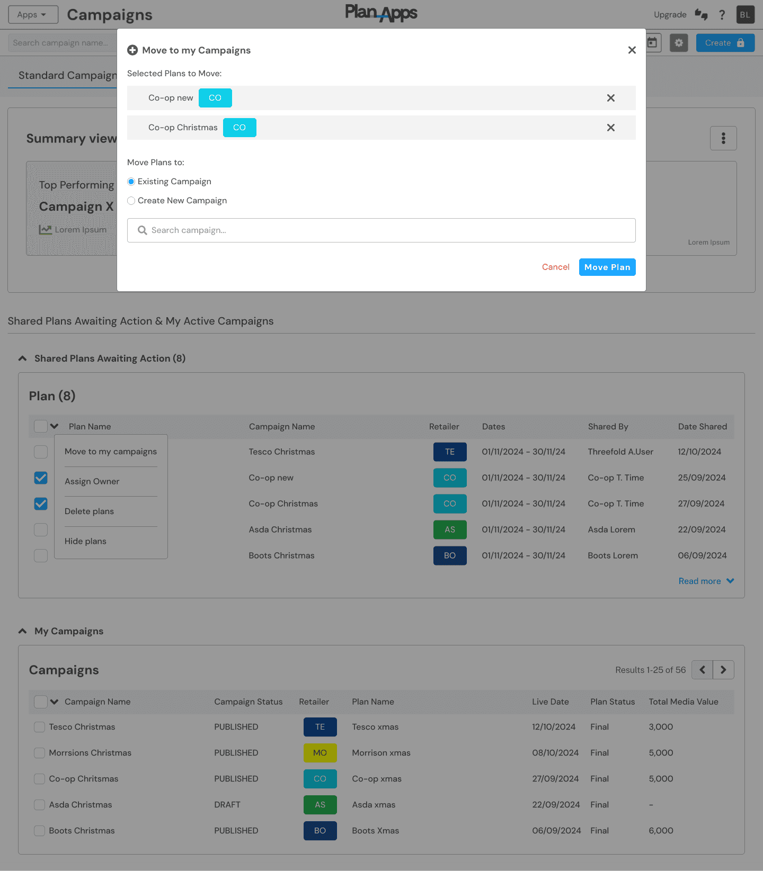The image size is (763, 871).
Task: Choose Hide plans menu item
Action: click(x=85, y=541)
